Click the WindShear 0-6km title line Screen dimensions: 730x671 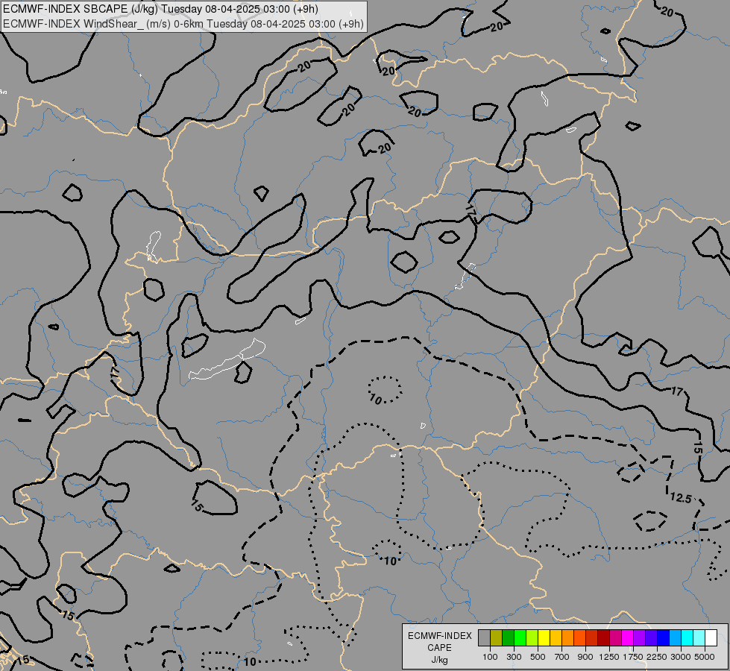click(183, 24)
